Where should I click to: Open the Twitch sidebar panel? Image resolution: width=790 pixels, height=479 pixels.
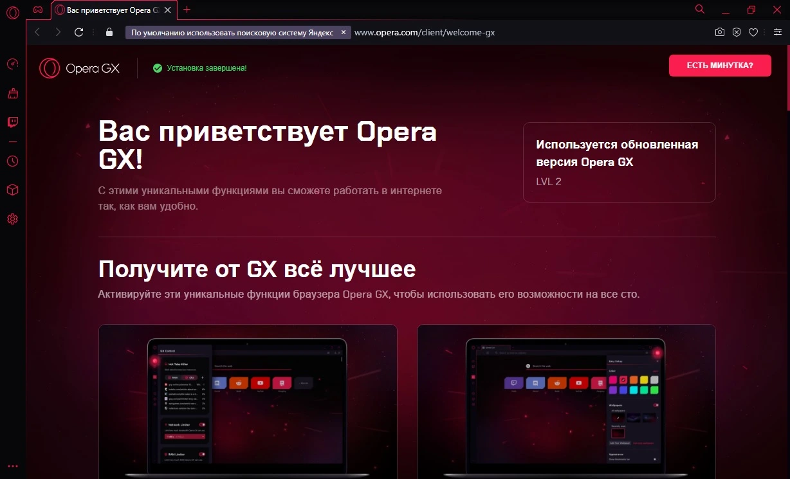[12, 122]
